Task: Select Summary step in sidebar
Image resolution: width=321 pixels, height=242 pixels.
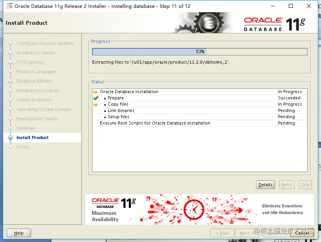Action: pyautogui.click(x=26, y=128)
